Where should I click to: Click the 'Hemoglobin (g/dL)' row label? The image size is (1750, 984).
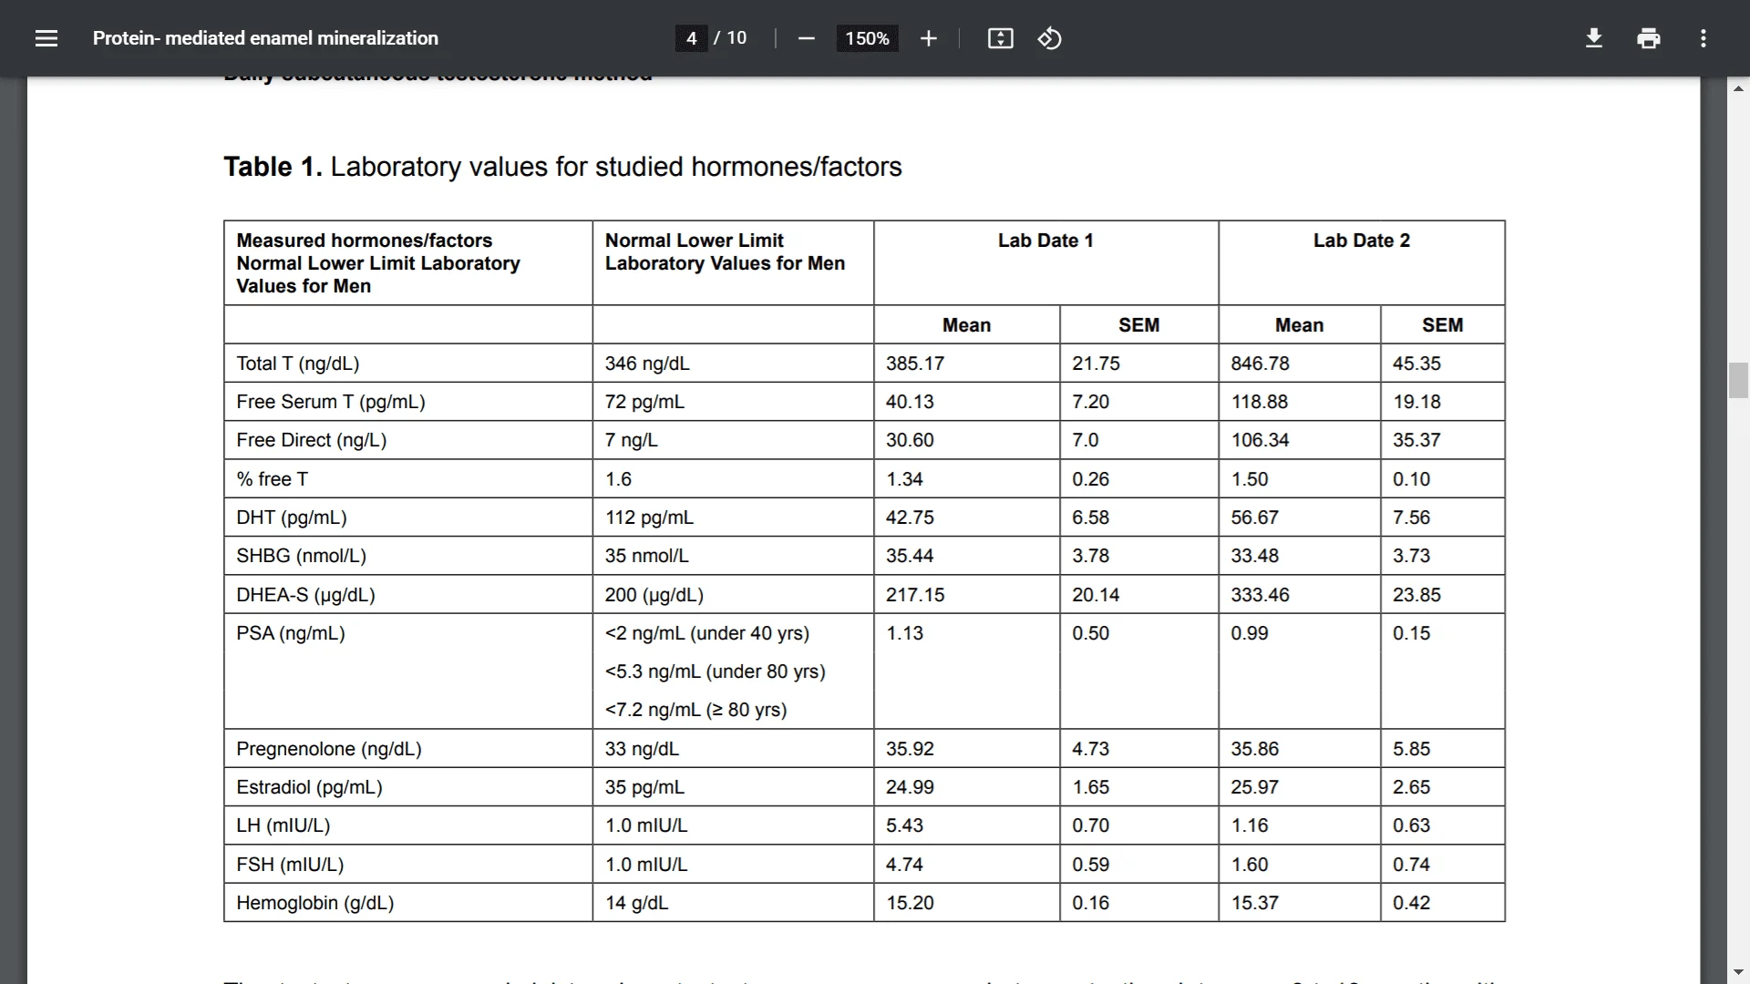click(315, 903)
